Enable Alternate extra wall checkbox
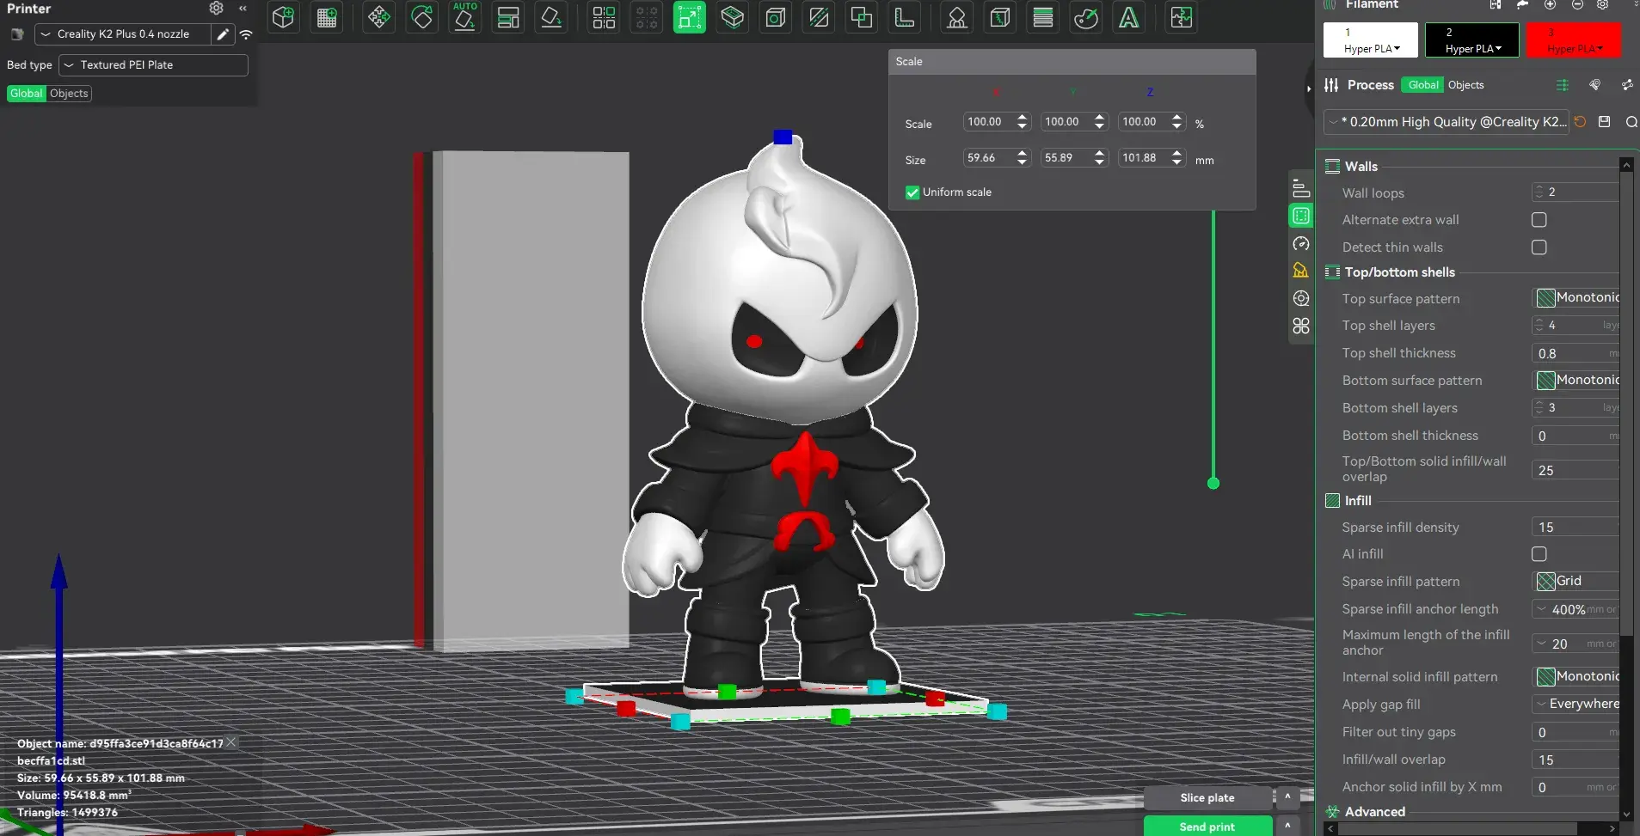Image resolution: width=1640 pixels, height=836 pixels. (x=1539, y=220)
